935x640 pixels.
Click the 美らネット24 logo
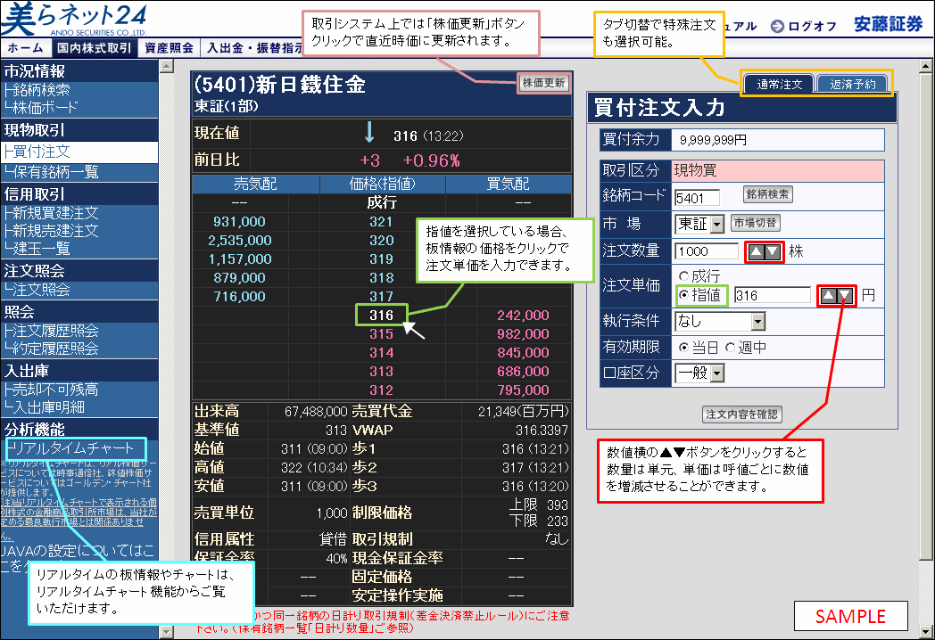point(75,20)
